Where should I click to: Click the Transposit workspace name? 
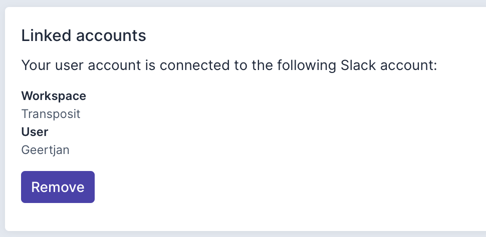(51, 114)
